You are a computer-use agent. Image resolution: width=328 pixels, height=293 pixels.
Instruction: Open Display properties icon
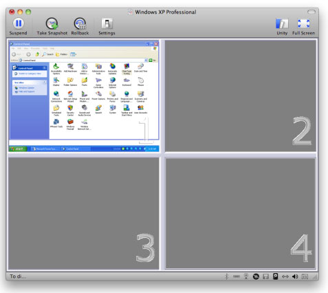[56, 82]
